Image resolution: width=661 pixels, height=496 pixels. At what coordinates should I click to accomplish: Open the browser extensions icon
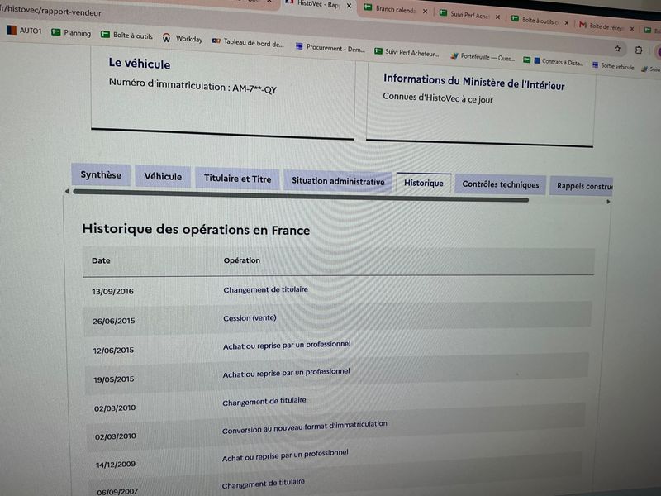639,50
